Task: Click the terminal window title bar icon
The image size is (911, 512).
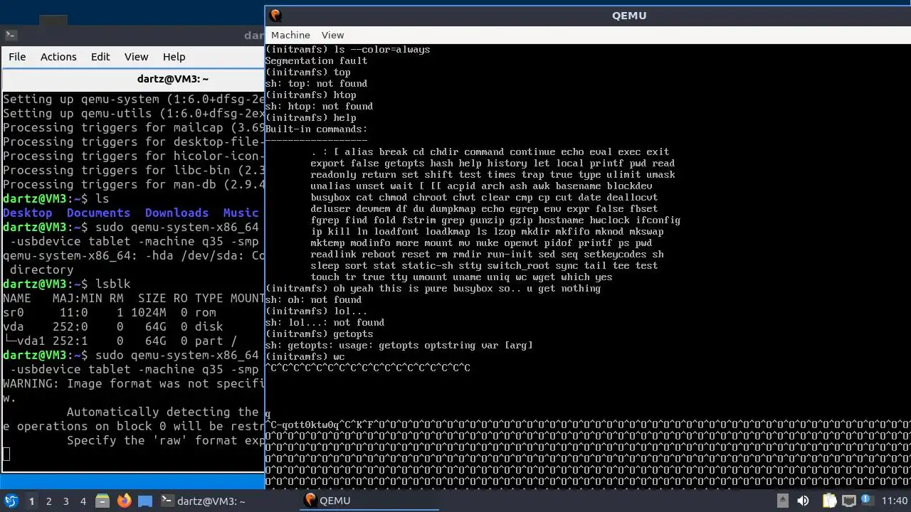Action: coord(10,35)
